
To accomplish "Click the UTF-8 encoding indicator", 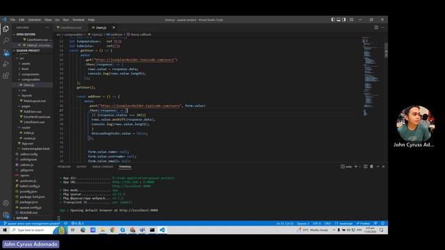I will 317,224.
